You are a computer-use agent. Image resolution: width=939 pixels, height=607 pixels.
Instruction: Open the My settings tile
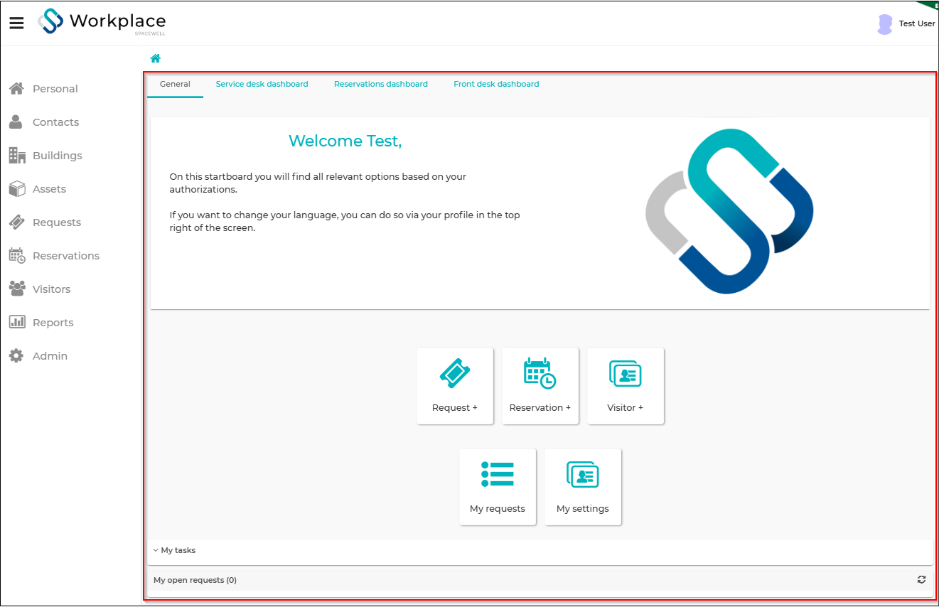583,487
